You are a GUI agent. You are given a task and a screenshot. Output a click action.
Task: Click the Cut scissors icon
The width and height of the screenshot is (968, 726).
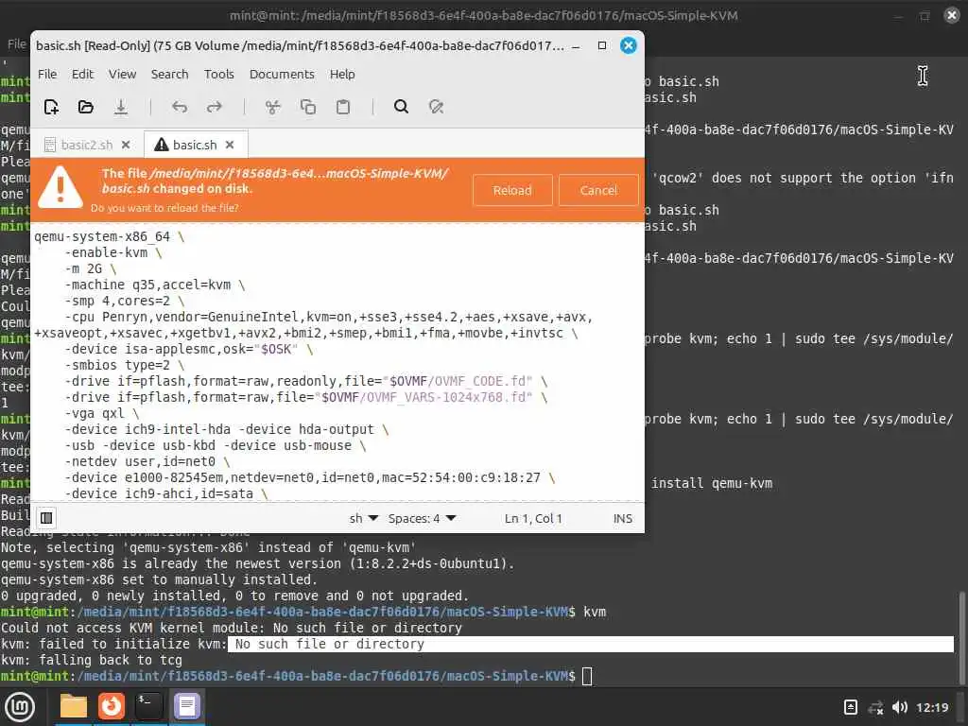(x=273, y=107)
